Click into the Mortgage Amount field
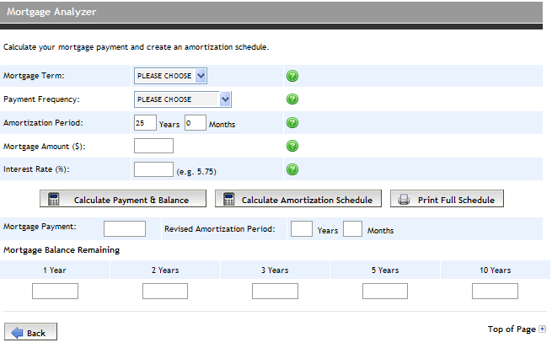The height and width of the screenshot is (348, 552). click(153, 146)
